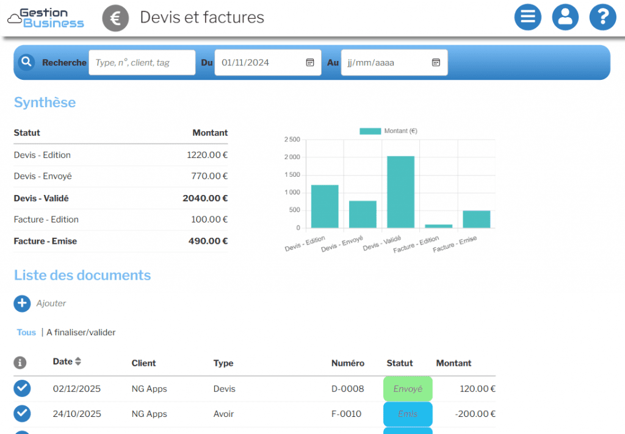Toggle Montant (€) legend in chart
625x434 pixels.
pyautogui.click(x=388, y=131)
